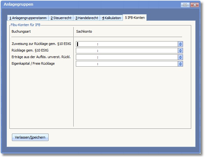Close the Anlagegruppen dialog

pyautogui.click(x=194, y=5)
